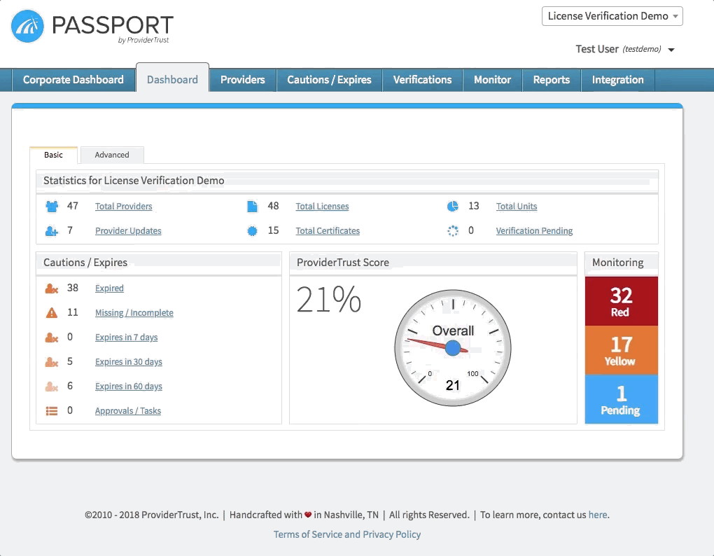This screenshot has width=714, height=556.
Task: Open the Verification Pending link
Action: tap(534, 231)
